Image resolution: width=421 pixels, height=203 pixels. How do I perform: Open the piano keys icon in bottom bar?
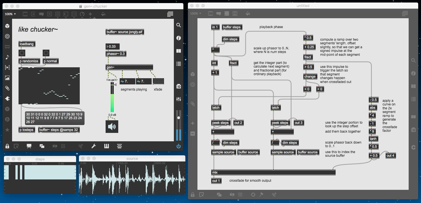[x=107, y=146]
